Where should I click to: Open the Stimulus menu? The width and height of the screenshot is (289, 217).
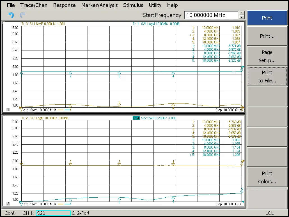[x=133, y=5]
